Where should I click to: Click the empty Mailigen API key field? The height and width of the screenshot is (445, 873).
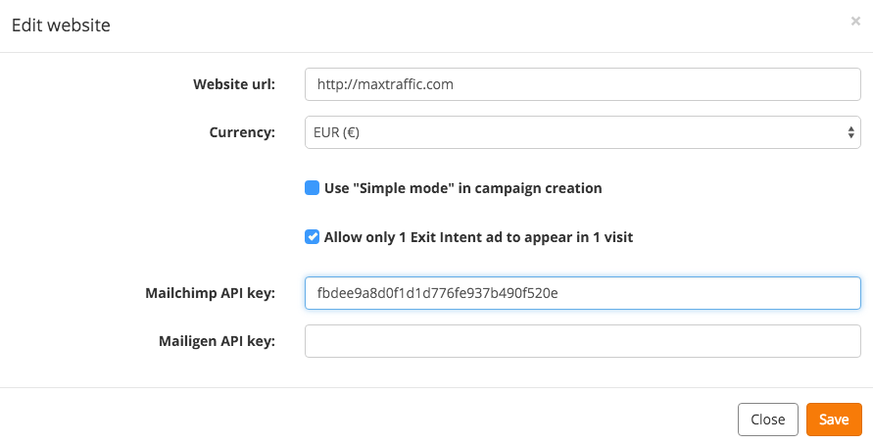pyautogui.click(x=582, y=341)
